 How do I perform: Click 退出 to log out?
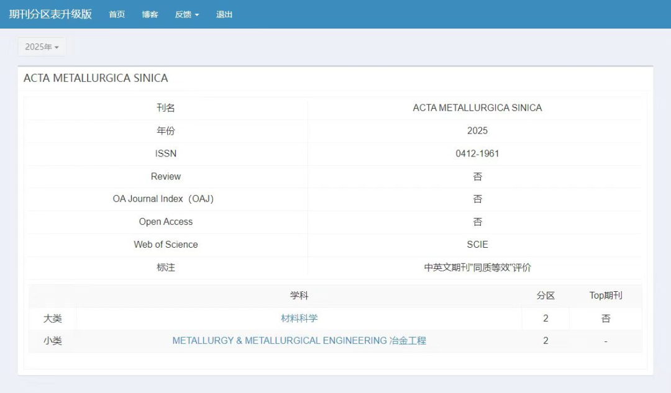[224, 14]
